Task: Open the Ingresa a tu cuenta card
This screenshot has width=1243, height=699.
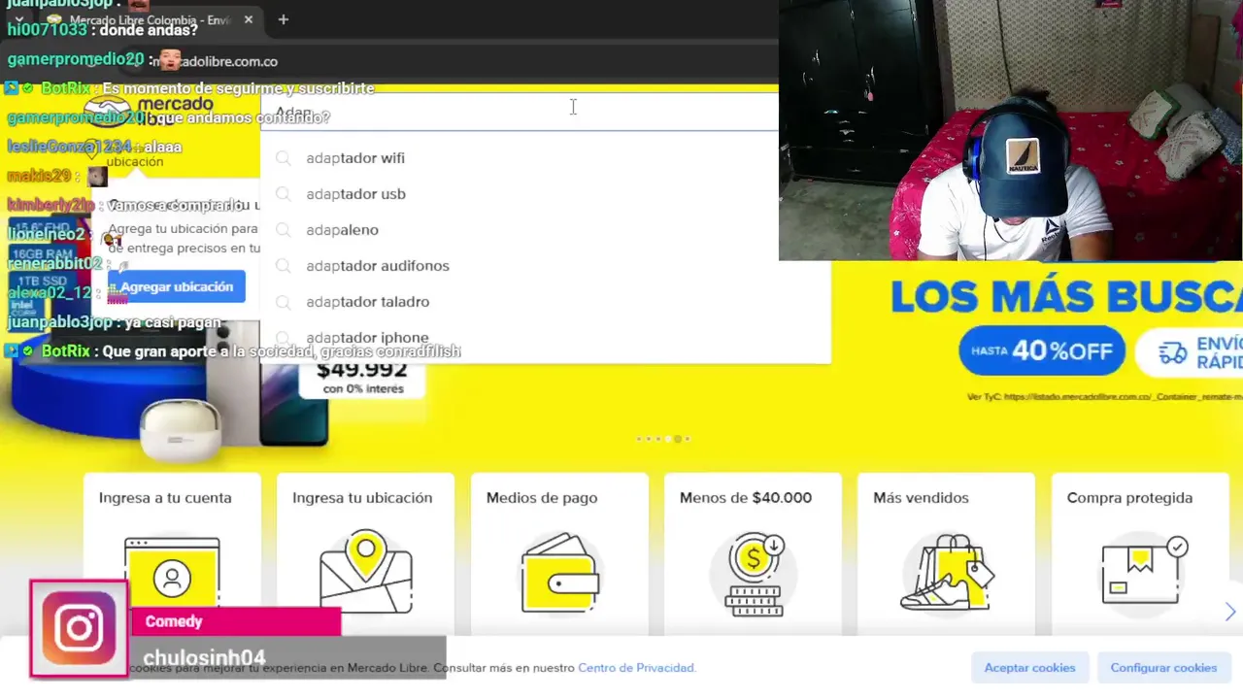Action: [172, 553]
